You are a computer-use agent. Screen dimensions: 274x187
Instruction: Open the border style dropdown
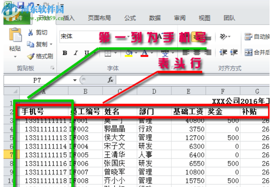click(115, 52)
